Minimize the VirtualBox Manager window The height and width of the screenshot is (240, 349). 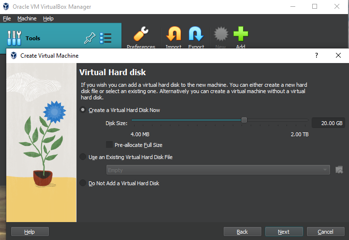[x=293, y=6]
